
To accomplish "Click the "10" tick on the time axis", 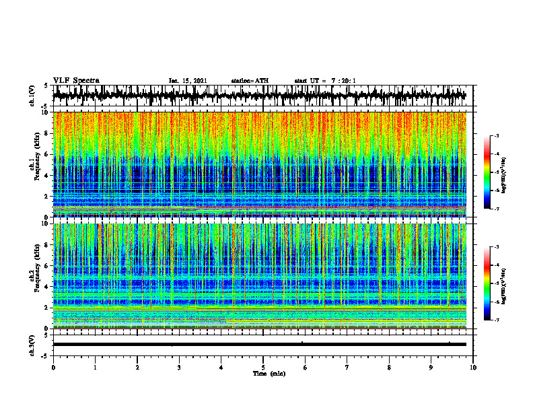I will [x=473, y=368].
